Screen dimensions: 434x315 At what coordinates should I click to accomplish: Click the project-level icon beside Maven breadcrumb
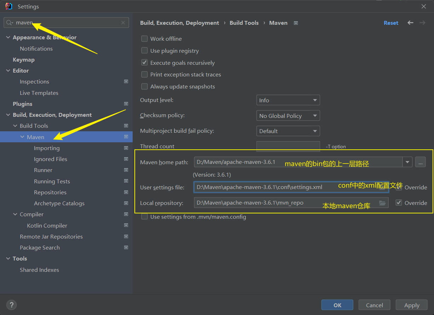(x=296, y=23)
